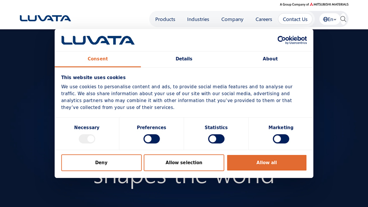Expand the Industries menu

[198, 19]
